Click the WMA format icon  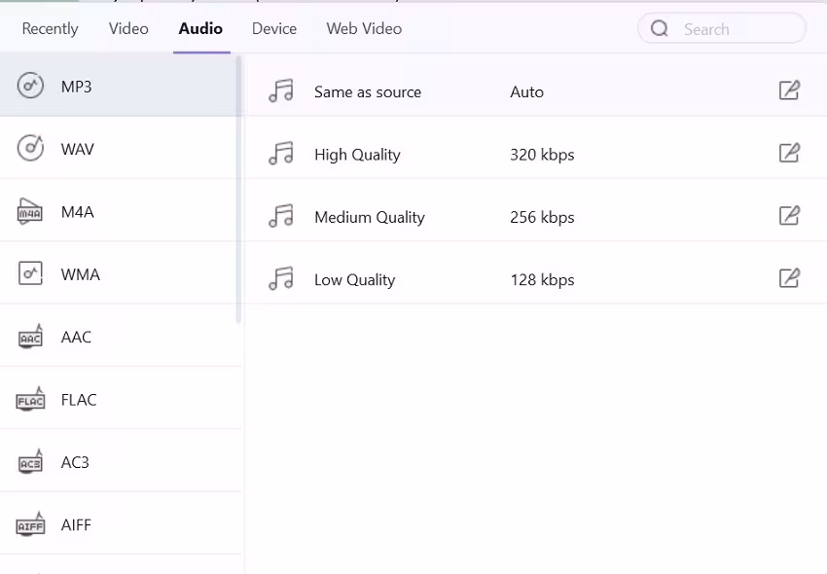point(31,274)
